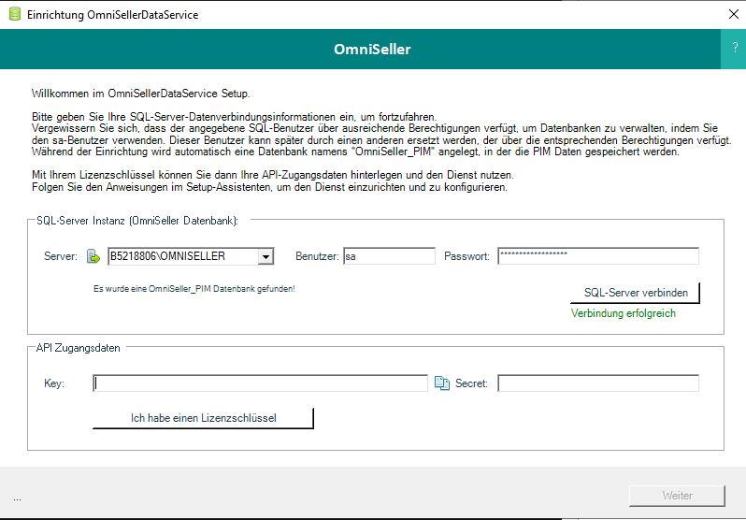The width and height of the screenshot is (746, 520).
Task: Click the API Key input field
Action: click(260, 383)
